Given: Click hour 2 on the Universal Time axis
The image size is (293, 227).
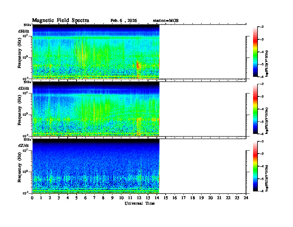Looking at the screenshot, I should pos(50,198).
